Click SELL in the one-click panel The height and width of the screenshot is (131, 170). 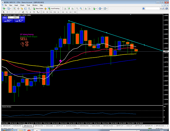click(5, 17)
